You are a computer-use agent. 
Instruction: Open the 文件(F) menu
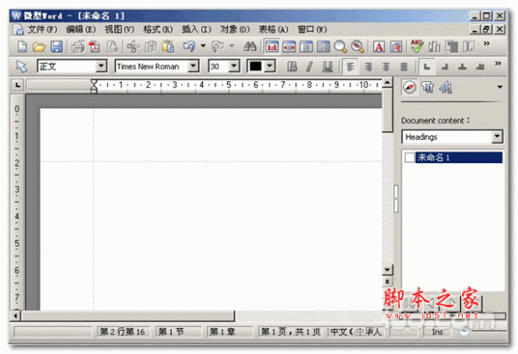(42, 29)
